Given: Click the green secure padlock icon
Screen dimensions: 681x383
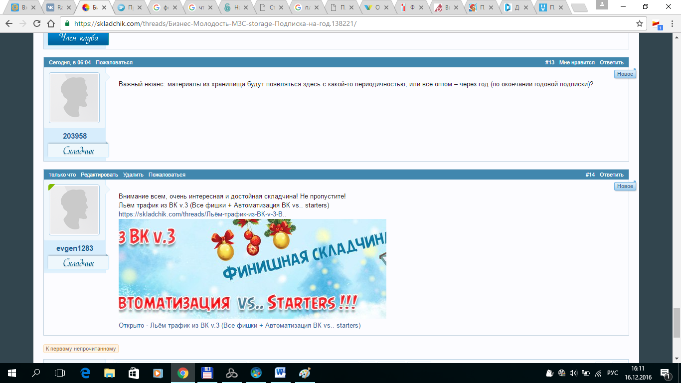Looking at the screenshot, I should (67, 23).
